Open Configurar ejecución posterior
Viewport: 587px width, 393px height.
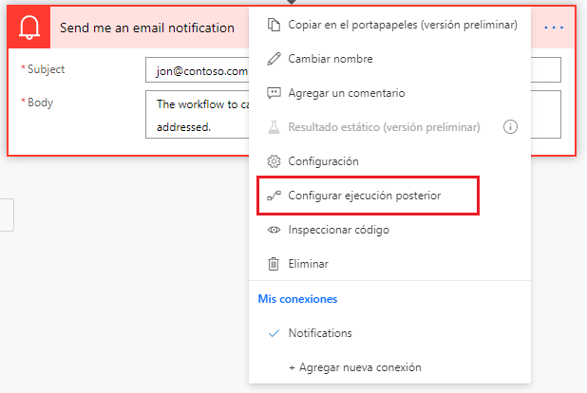(x=364, y=196)
